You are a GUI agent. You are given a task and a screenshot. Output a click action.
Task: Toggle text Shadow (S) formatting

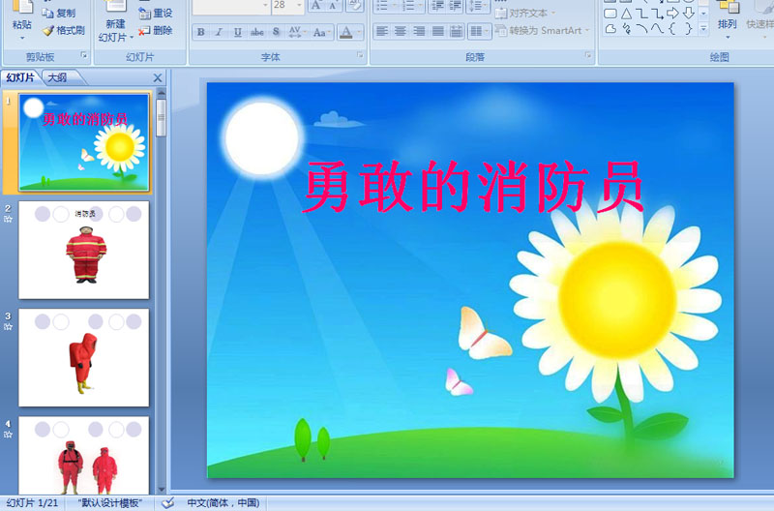tap(276, 32)
